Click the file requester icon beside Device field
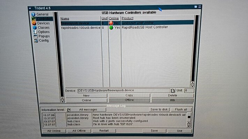Image resolution: width=248 pixels, height=139 pixels. tap(172, 91)
